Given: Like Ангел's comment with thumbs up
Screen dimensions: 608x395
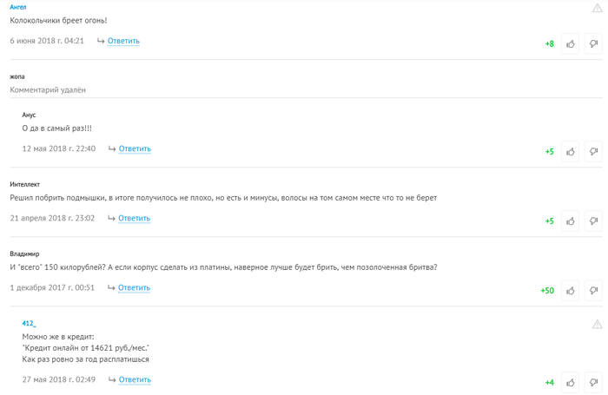Looking at the screenshot, I should [571, 43].
